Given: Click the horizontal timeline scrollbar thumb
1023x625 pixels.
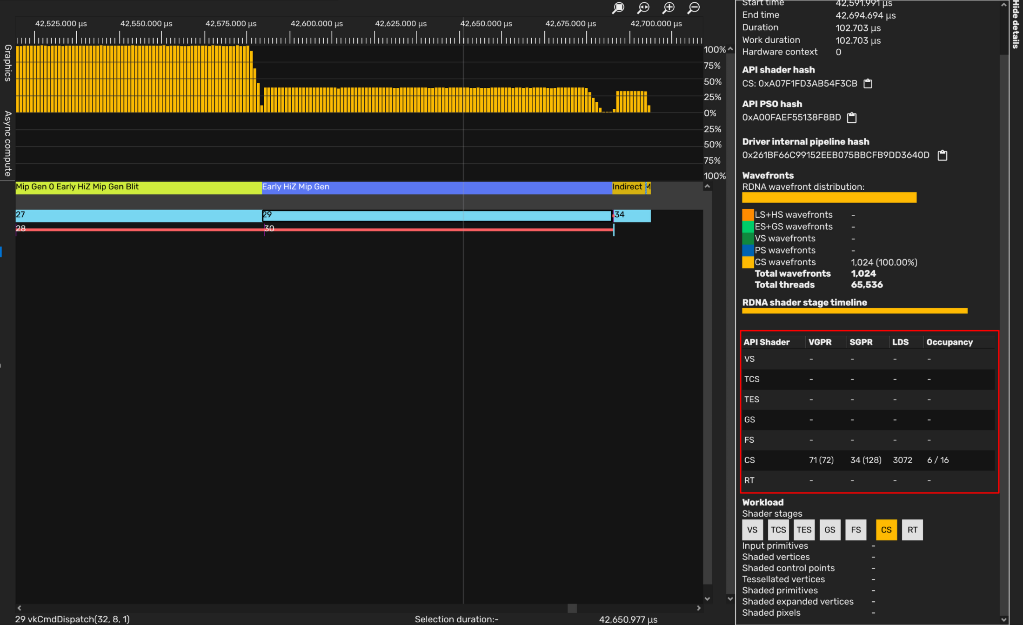Looking at the screenshot, I should click(x=572, y=608).
